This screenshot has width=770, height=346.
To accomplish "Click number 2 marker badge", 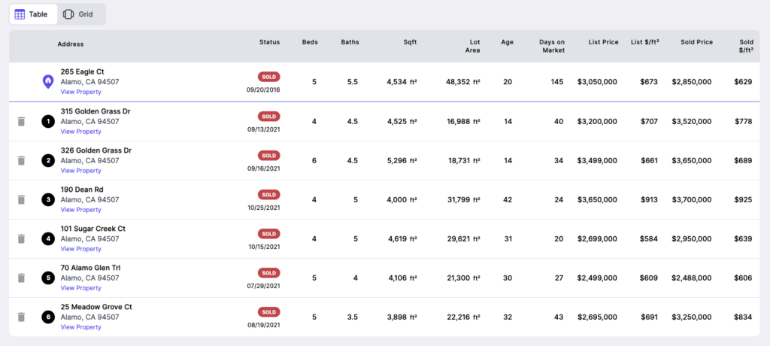I will [48, 160].
